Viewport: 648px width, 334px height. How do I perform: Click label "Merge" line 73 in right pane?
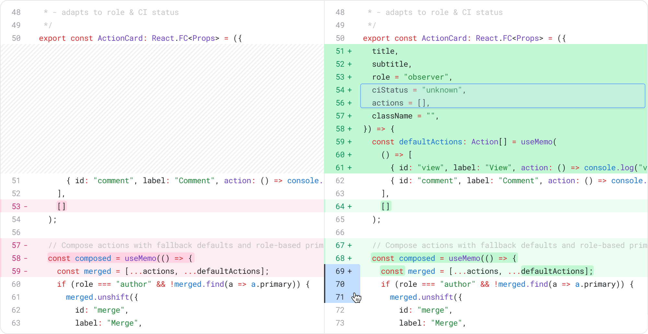(432, 323)
